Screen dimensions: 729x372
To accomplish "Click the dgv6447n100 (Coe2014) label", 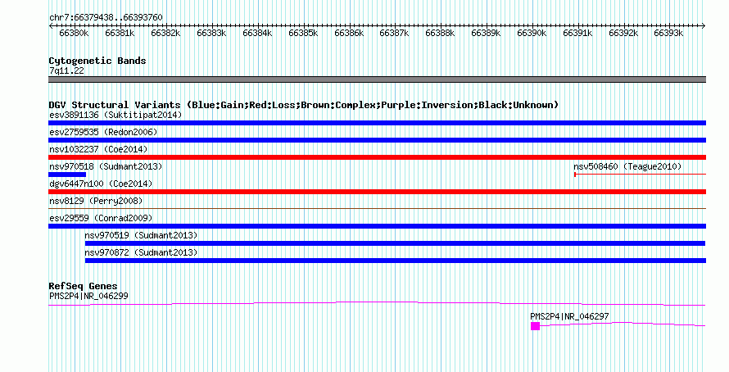I will [101, 184].
